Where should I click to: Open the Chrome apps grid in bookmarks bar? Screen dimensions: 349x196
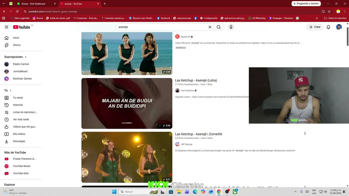[x=4, y=18]
